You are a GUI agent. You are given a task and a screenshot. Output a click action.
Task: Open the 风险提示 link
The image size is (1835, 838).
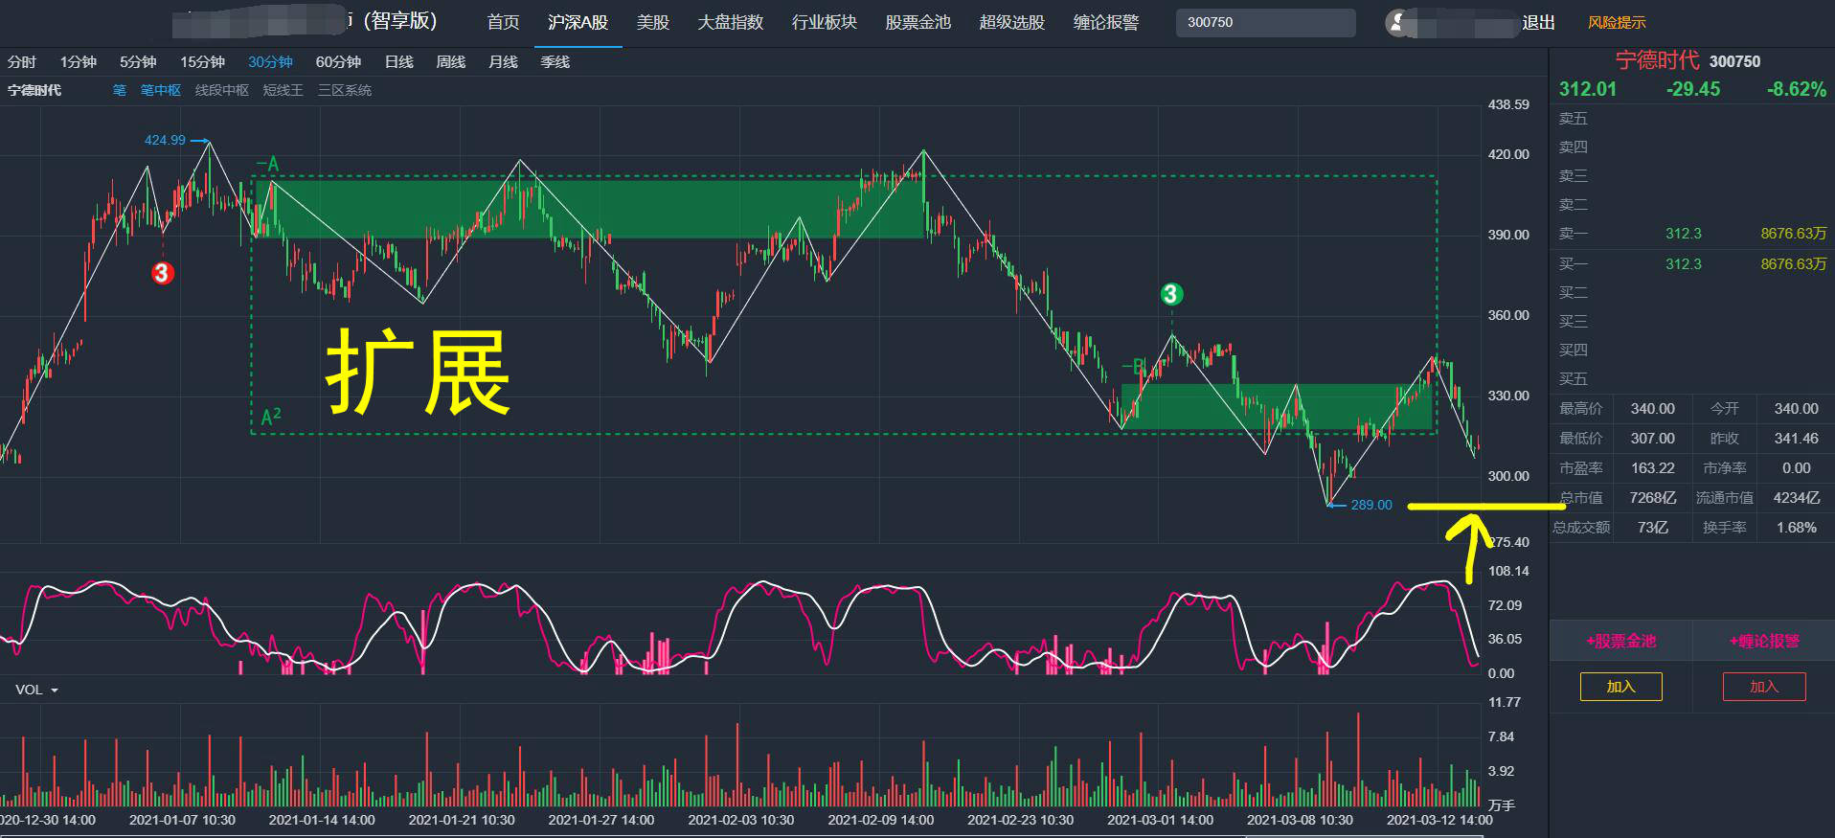1617,23
